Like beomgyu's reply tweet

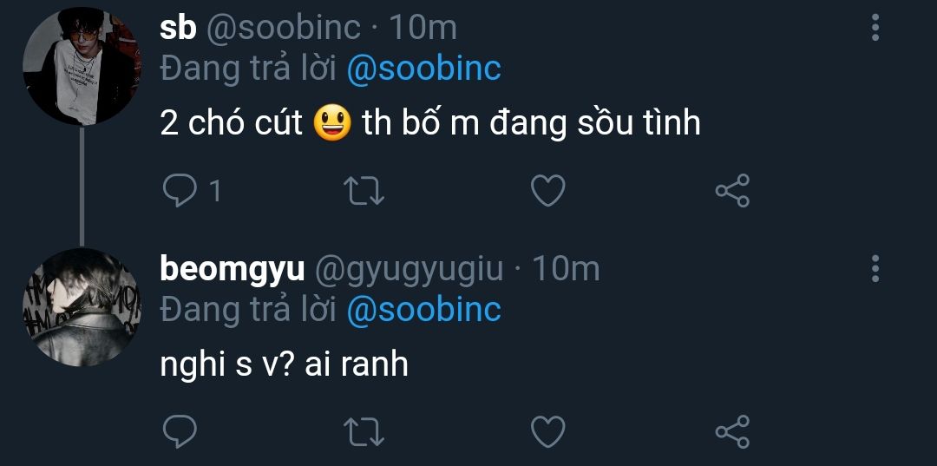pos(547,431)
